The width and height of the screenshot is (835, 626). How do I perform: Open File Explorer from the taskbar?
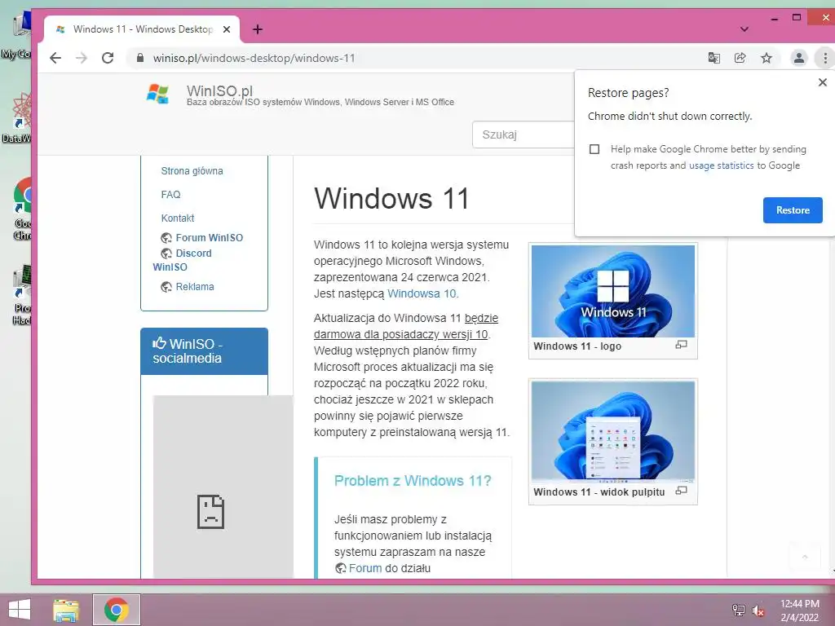(x=66, y=610)
